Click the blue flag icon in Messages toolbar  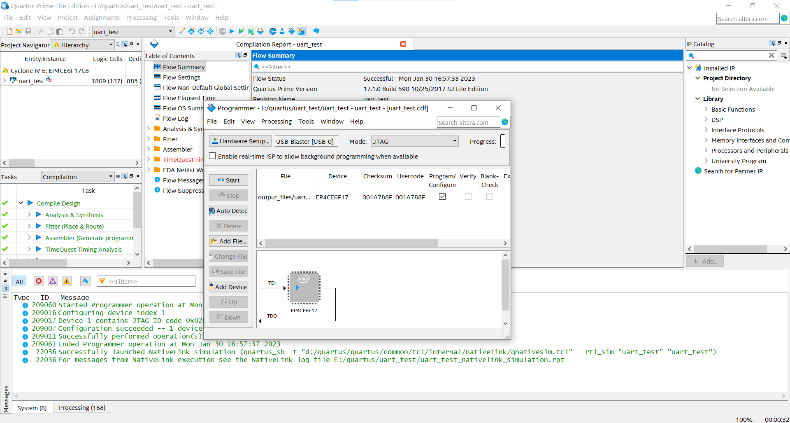click(85, 281)
